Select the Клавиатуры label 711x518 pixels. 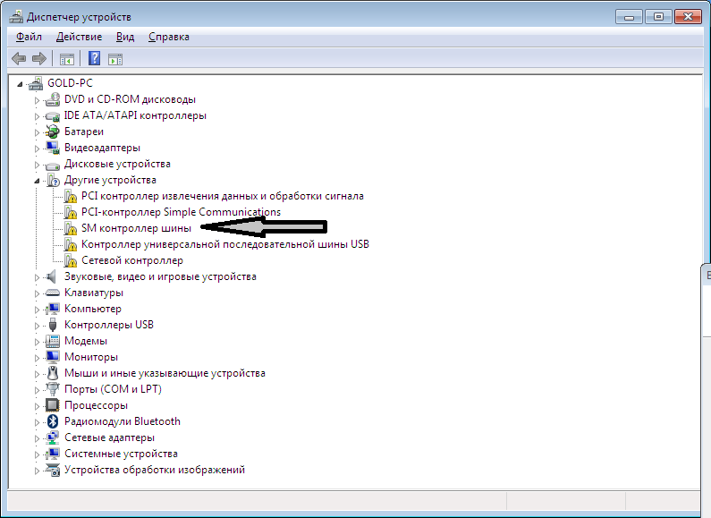[94, 293]
